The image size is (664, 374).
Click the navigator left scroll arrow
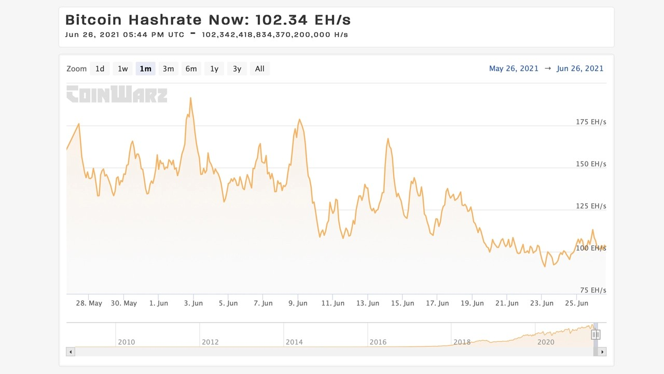click(71, 352)
